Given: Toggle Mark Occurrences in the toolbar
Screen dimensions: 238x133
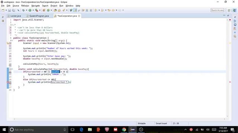Looking at the screenshot, I should pyautogui.click(x=75, y=10).
